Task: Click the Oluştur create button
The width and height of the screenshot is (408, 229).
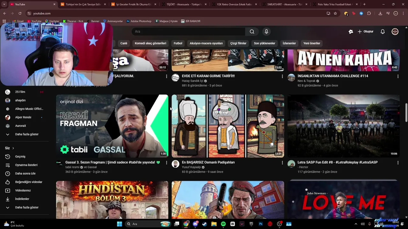Action: click(365, 31)
